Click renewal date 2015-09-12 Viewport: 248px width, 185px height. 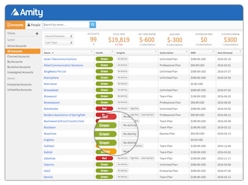click(x=224, y=115)
